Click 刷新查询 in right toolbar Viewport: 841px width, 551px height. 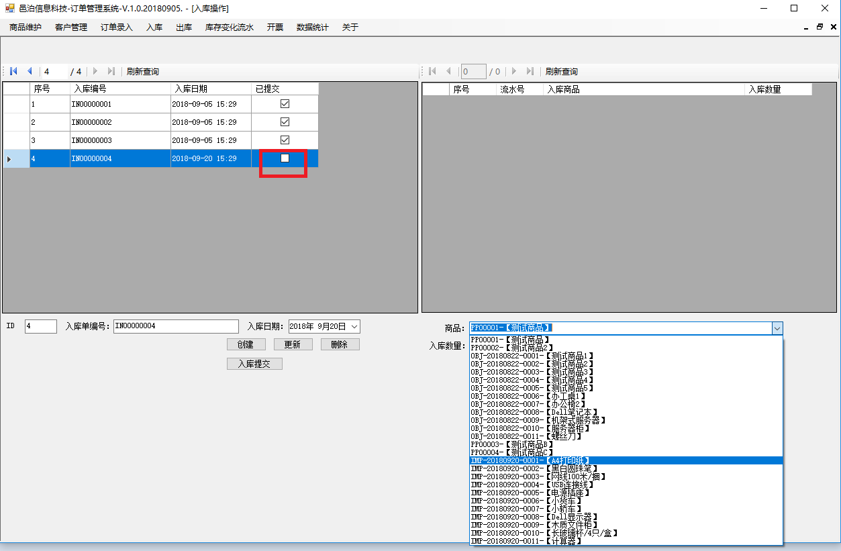[562, 71]
